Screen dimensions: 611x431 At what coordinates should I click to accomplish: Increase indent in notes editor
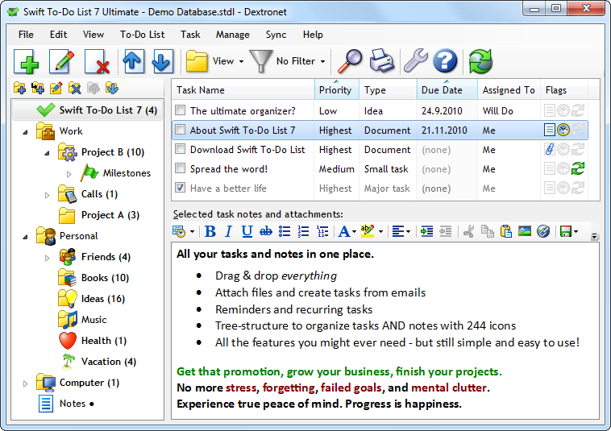[426, 231]
